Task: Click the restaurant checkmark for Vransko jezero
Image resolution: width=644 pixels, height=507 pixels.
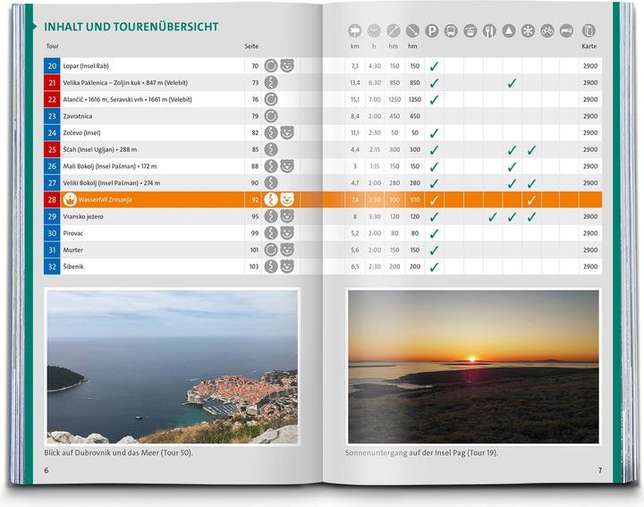Action: [x=492, y=216]
